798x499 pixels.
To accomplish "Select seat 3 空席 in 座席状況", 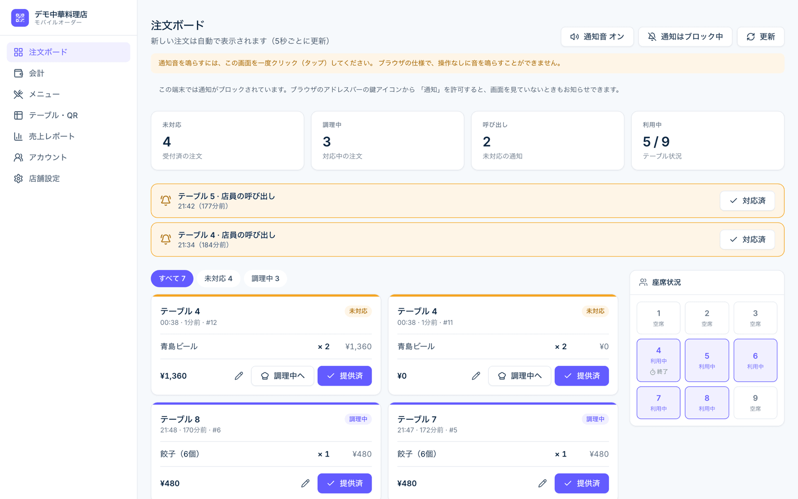I will [x=755, y=318].
